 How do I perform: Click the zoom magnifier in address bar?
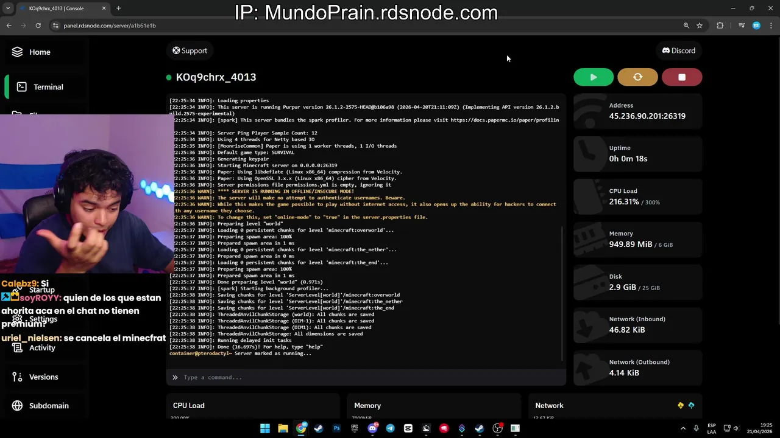point(686,26)
